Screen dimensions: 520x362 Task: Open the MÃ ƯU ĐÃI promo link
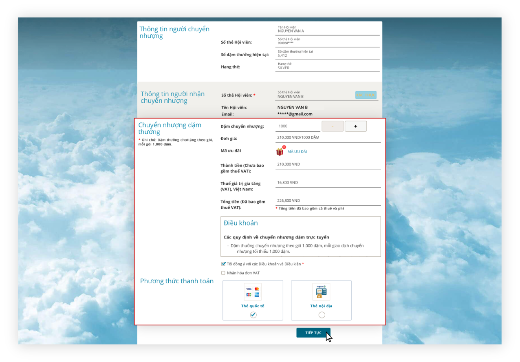pyautogui.click(x=297, y=152)
